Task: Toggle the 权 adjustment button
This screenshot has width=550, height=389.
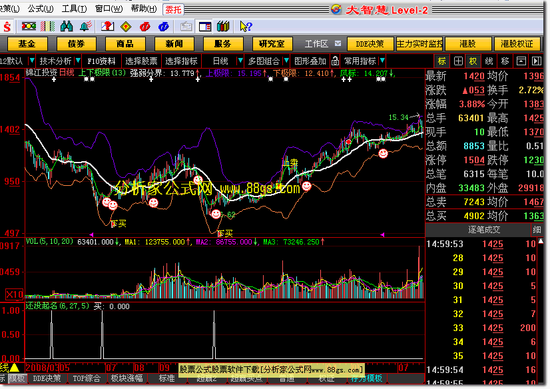Action: tap(473, 61)
